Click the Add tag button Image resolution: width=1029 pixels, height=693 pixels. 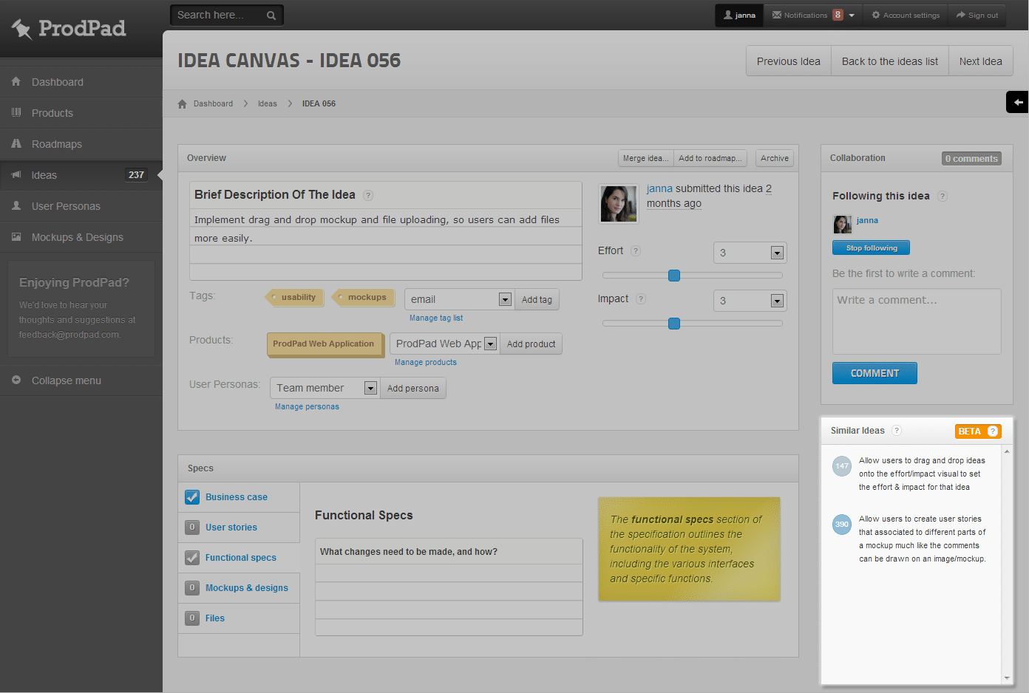[x=537, y=299]
